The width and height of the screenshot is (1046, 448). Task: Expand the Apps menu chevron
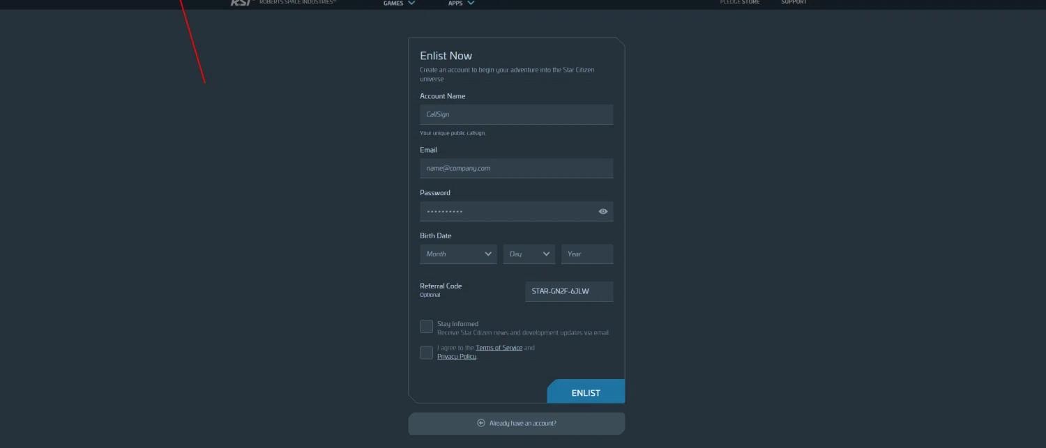point(471,3)
